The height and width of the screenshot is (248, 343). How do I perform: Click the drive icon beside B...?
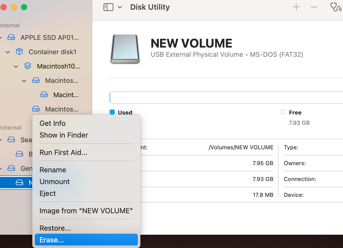click(x=19, y=154)
